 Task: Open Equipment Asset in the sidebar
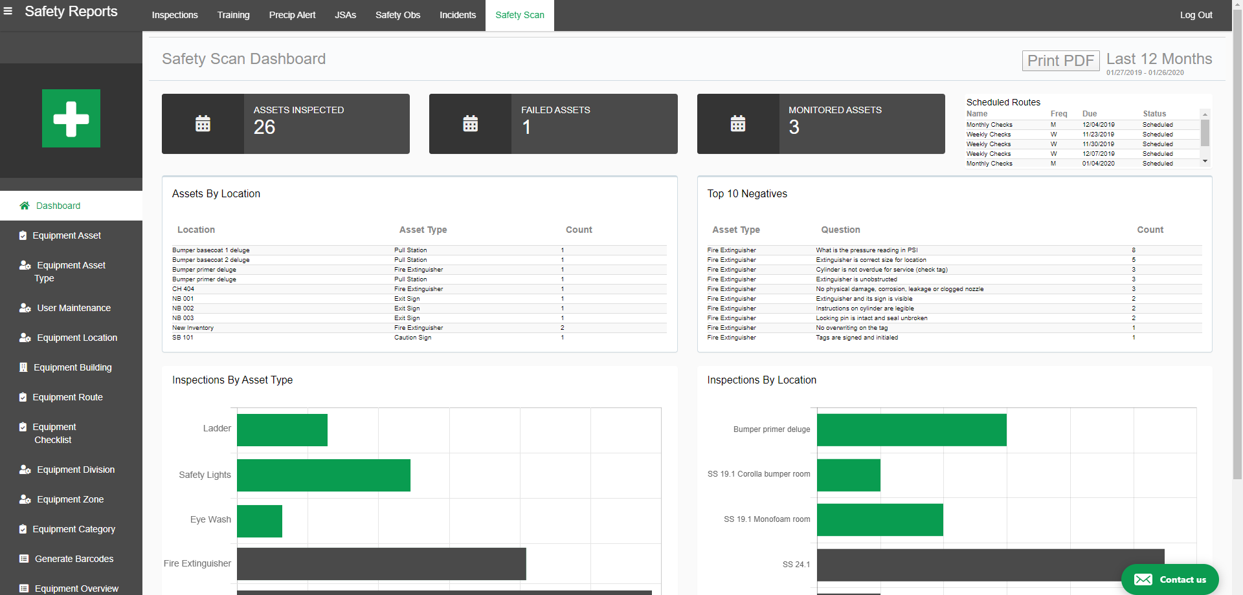point(71,235)
